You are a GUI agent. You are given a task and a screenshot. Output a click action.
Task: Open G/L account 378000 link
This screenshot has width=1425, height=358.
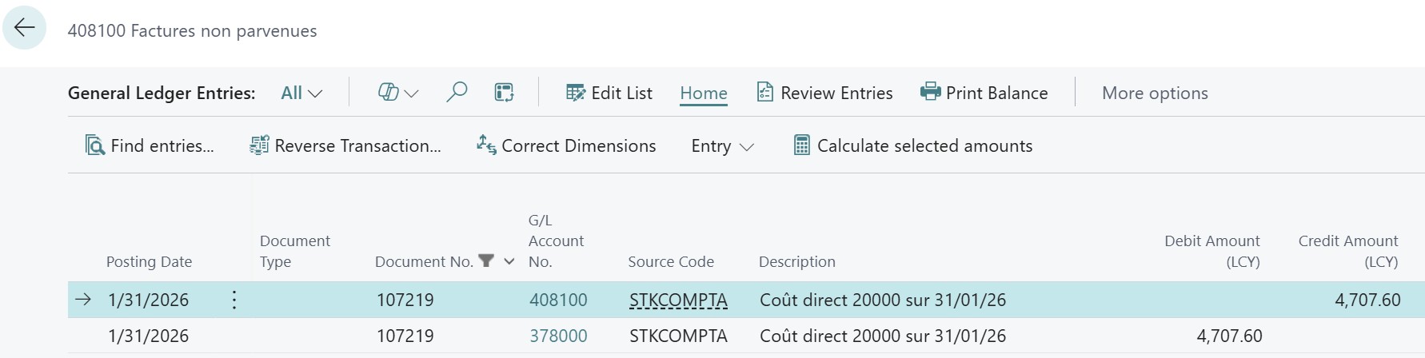[x=558, y=336]
